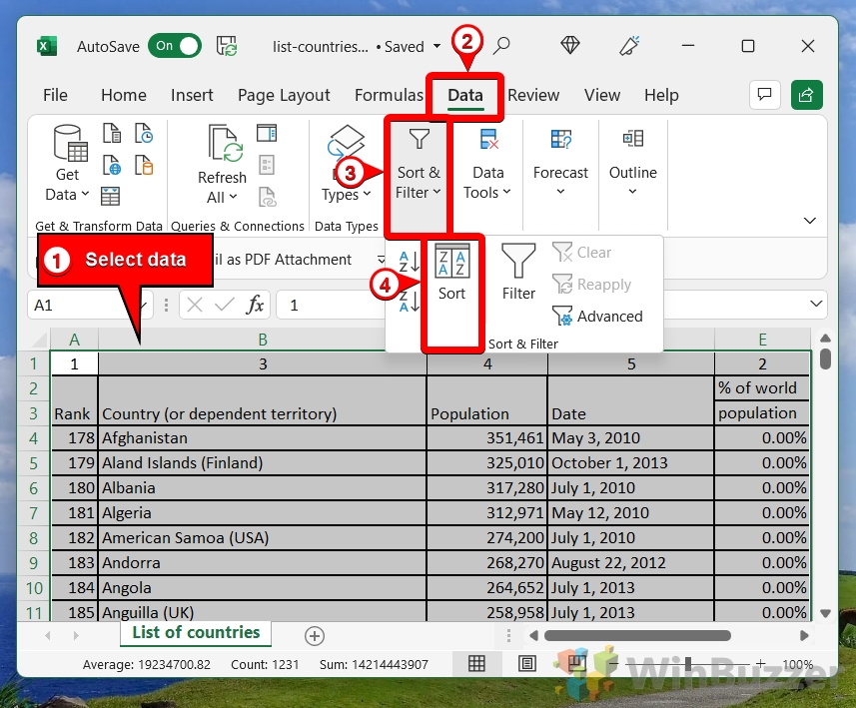This screenshot has width=856, height=708.
Task: Click Existing Connections icon
Action: [x=144, y=165]
